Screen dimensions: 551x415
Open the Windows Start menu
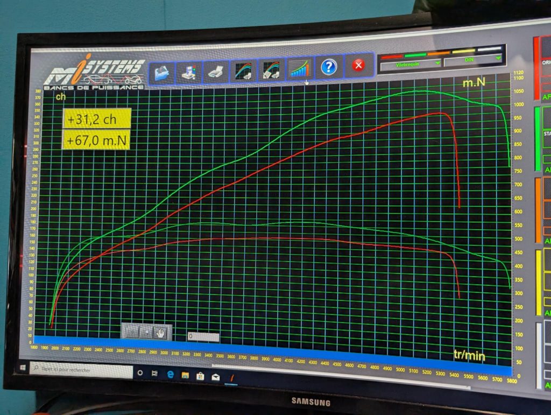[23, 367]
